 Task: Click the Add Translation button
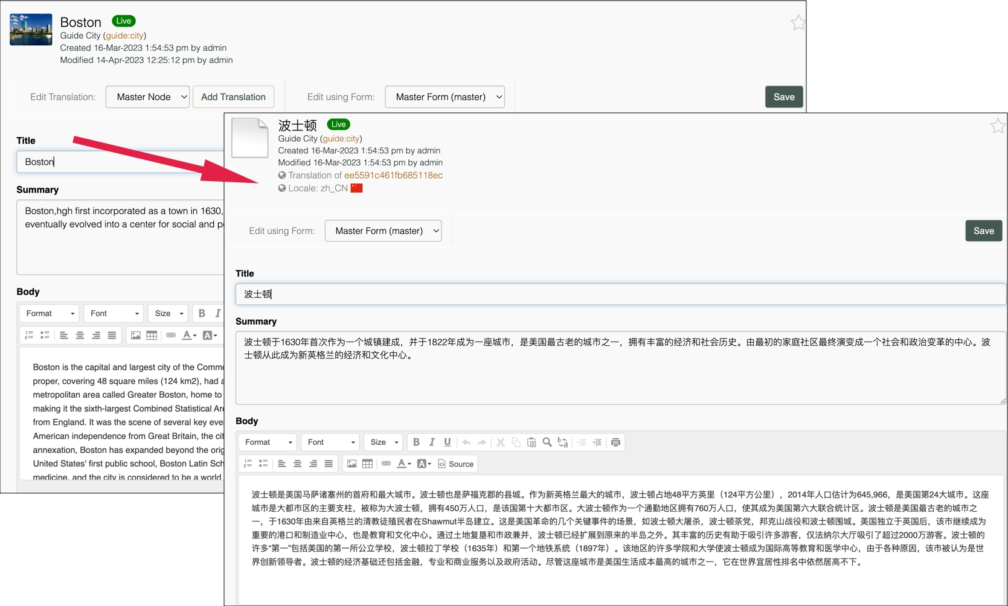pos(233,97)
